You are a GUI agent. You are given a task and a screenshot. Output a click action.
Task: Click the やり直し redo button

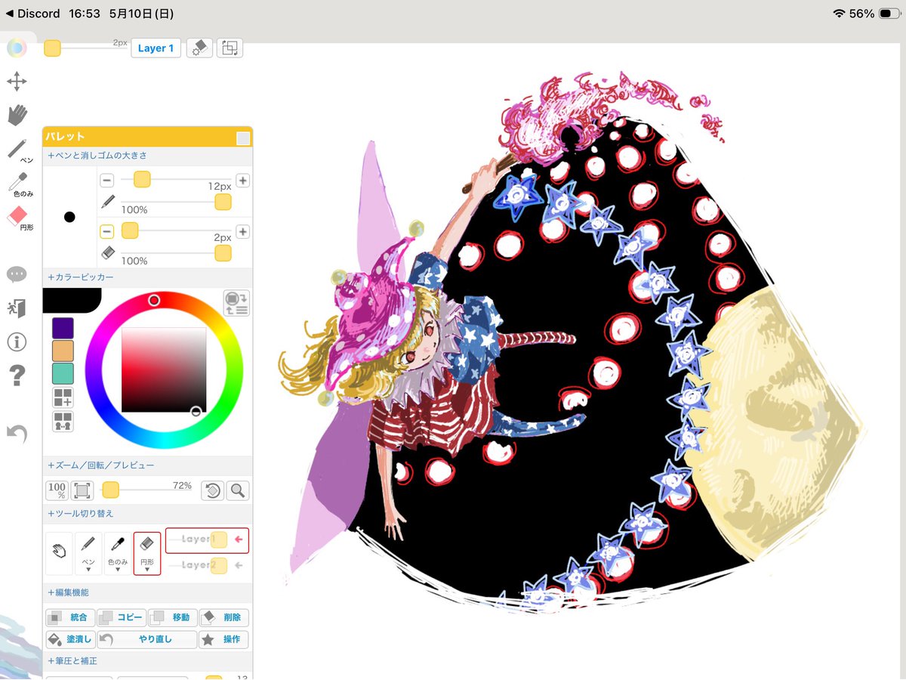point(147,639)
